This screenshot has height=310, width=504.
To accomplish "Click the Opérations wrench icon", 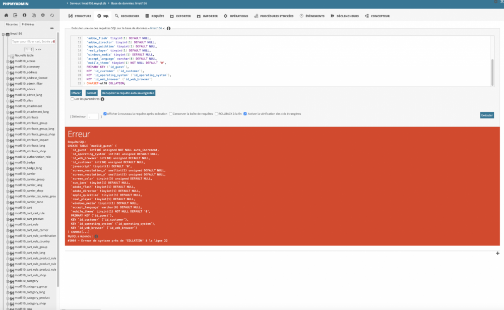I will click(x=226, y=16).
